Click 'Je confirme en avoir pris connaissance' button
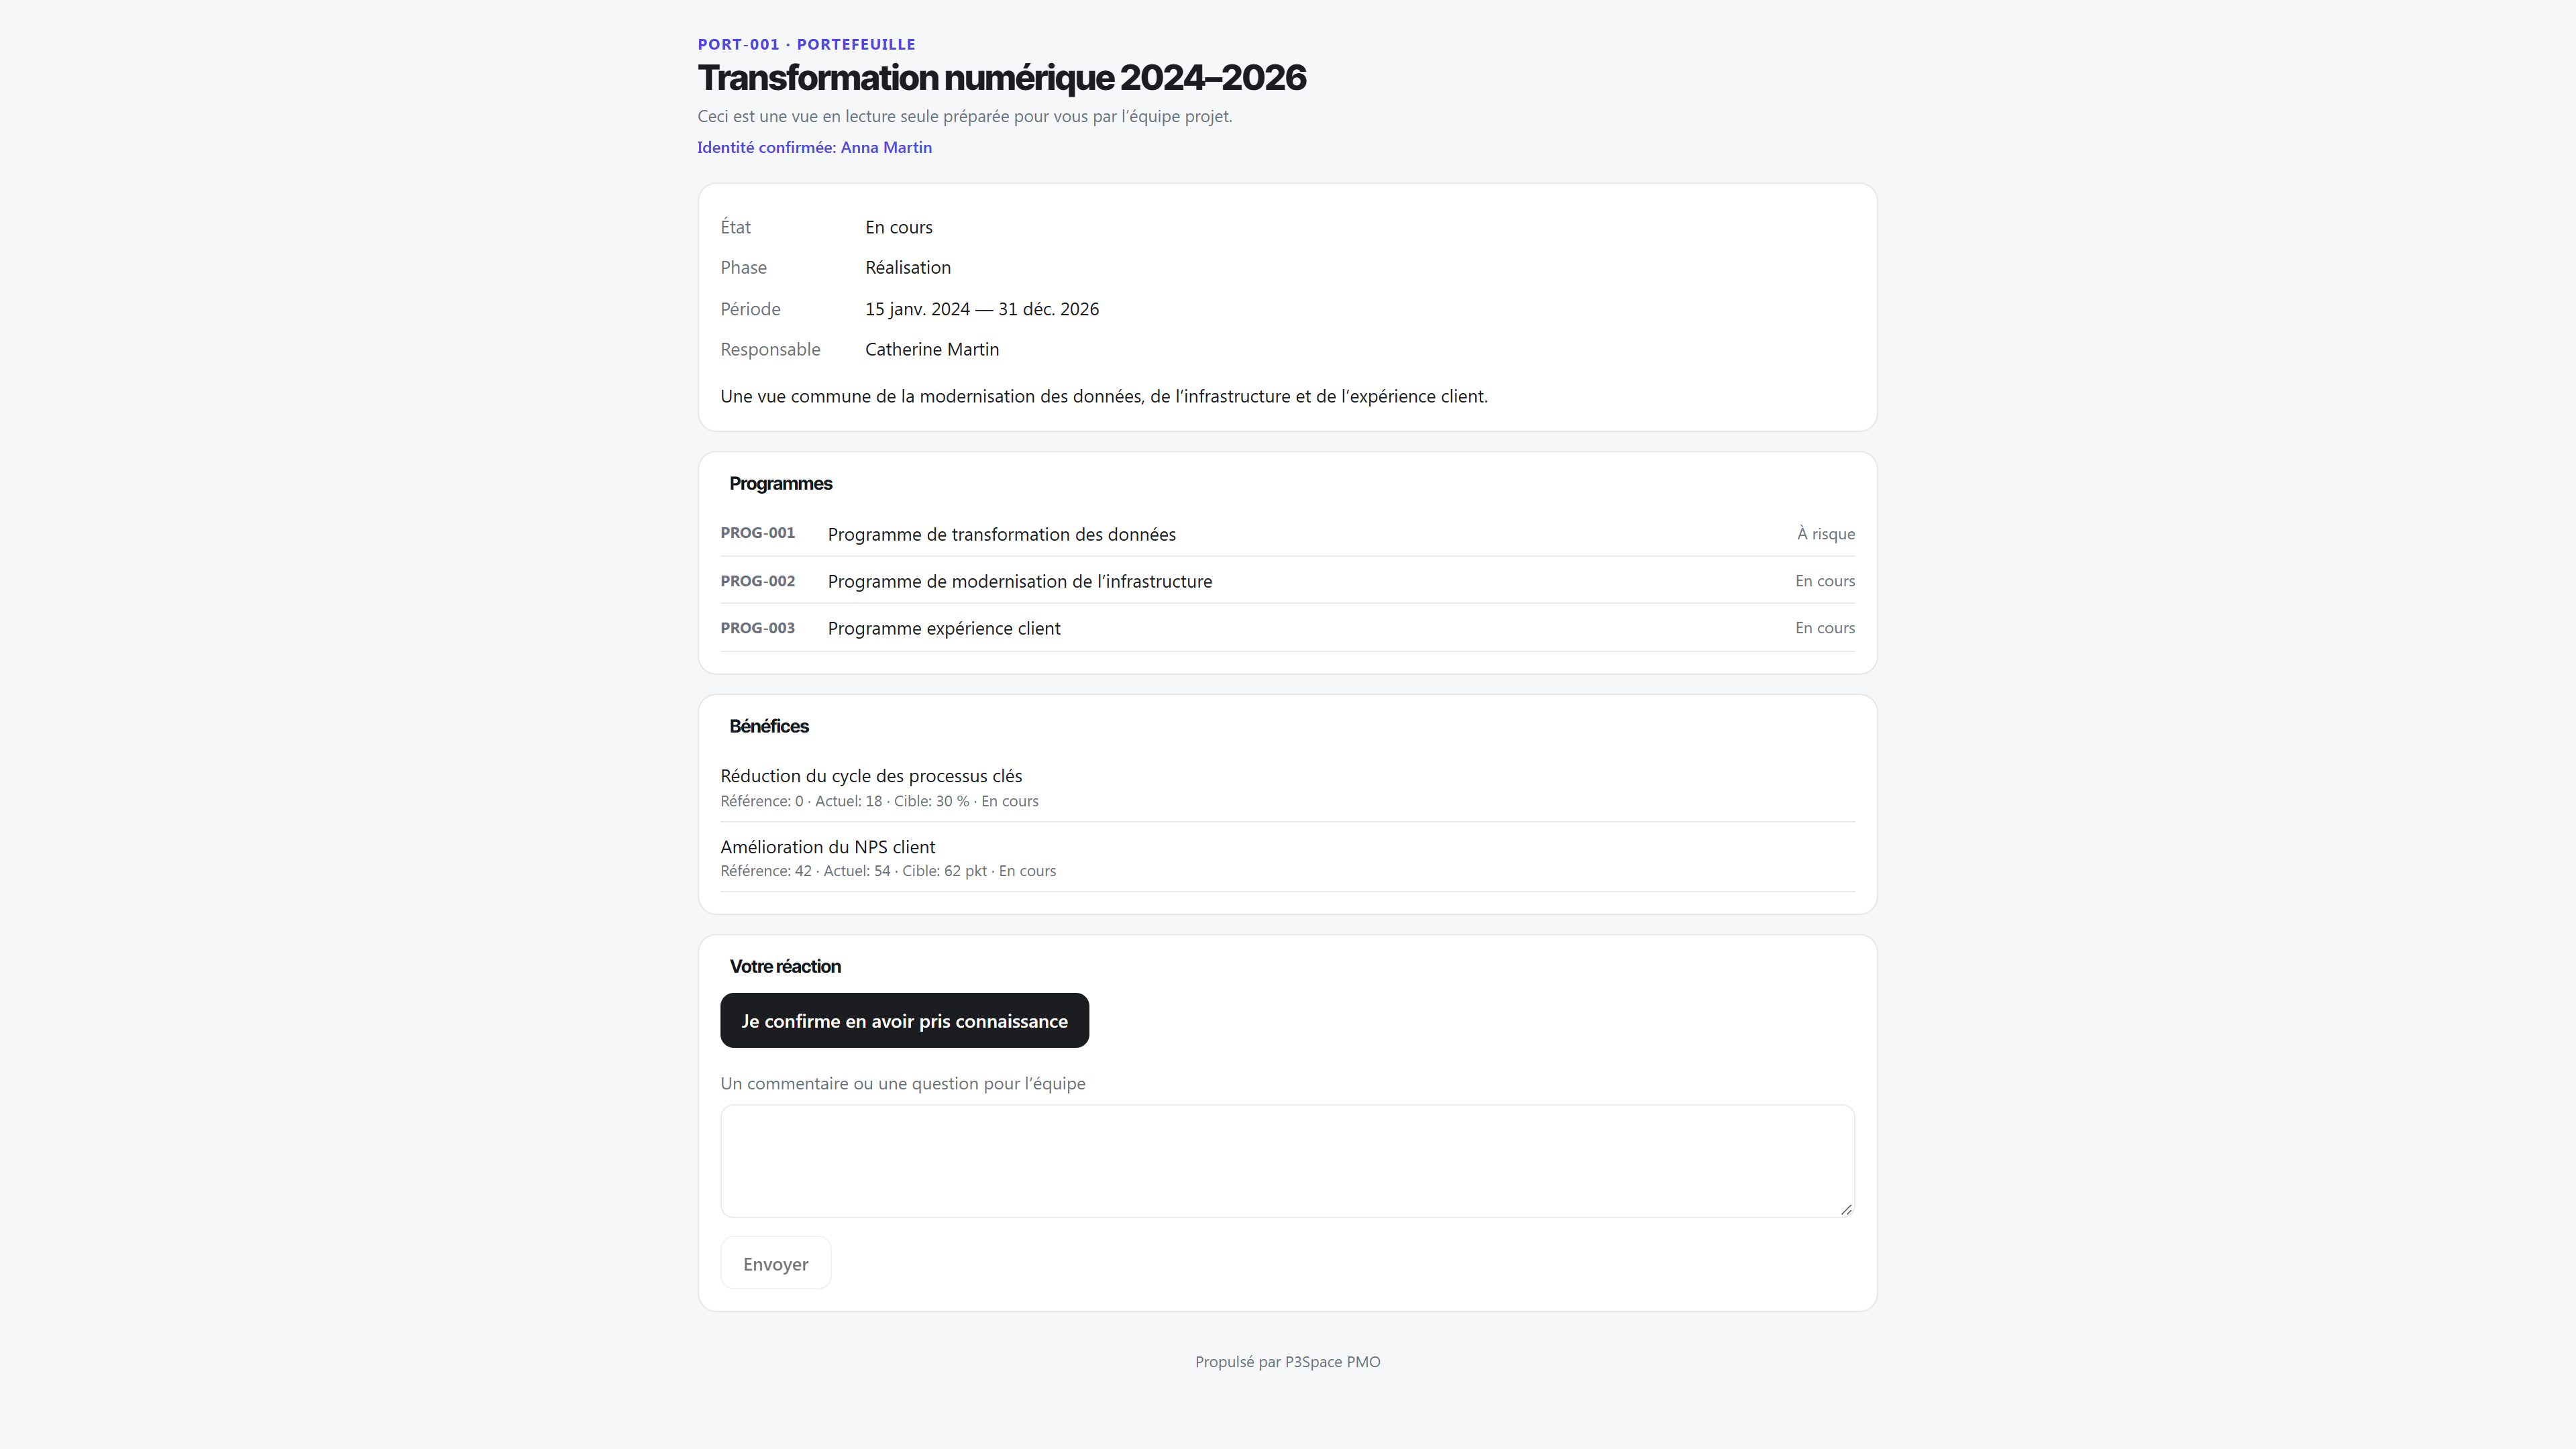This screenshot has height=1449, width=2576. (904, 1020)
